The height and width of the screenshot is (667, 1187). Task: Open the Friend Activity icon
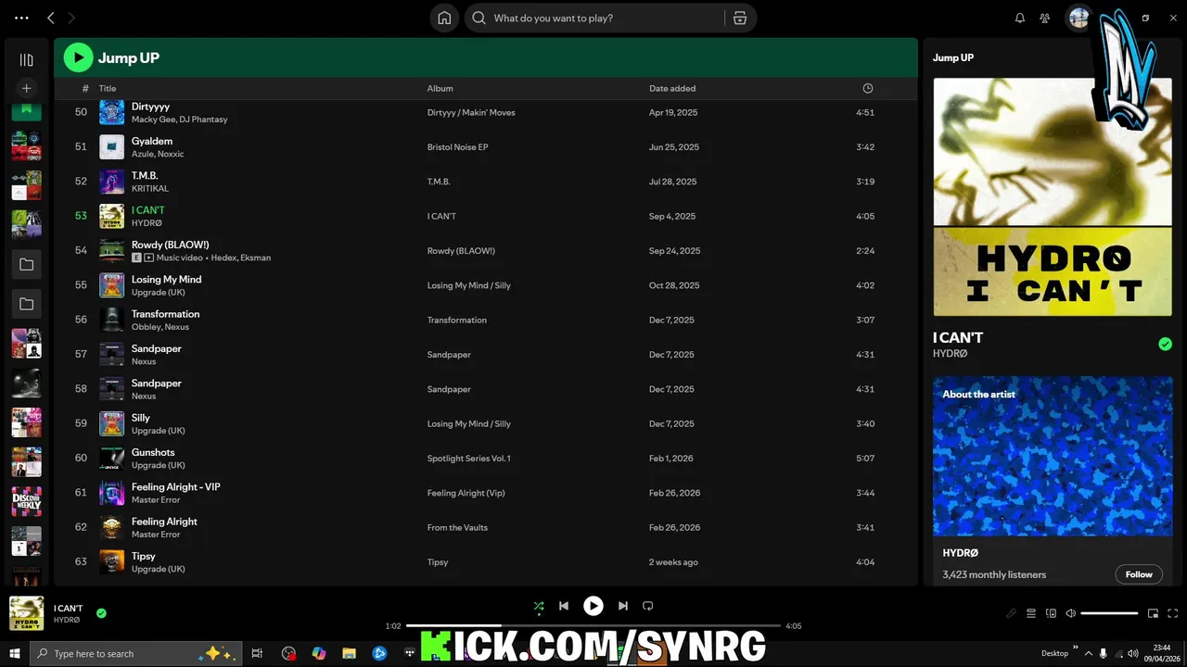tap(1044, 18)
